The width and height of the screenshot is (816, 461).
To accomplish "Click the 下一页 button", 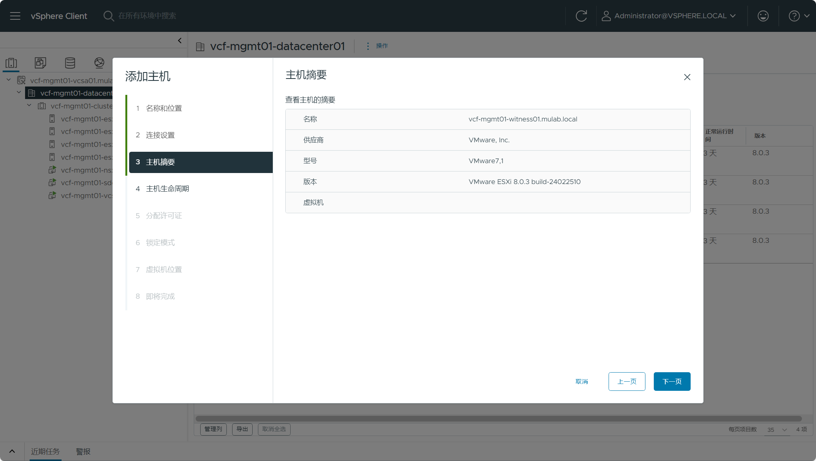I will tap(672, 381).
